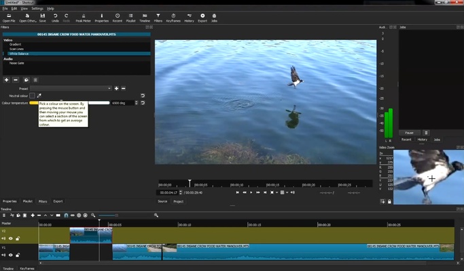Open the File menu

pyautogui.click(x=5, y=9)
